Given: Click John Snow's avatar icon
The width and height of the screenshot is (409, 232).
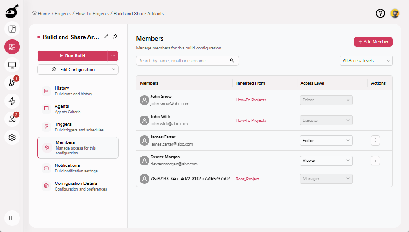Looking at the screenshot, I should pyautogui.click(x=144, y=100).
